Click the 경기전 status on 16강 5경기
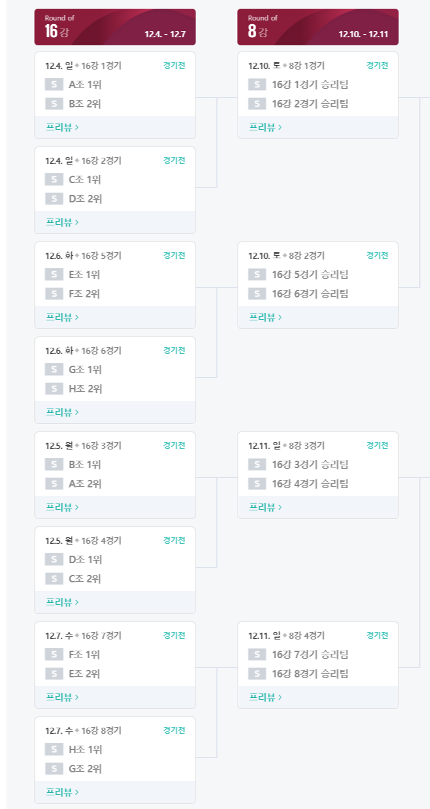This screenshot has height=809, width=430. tap(174, 255)
